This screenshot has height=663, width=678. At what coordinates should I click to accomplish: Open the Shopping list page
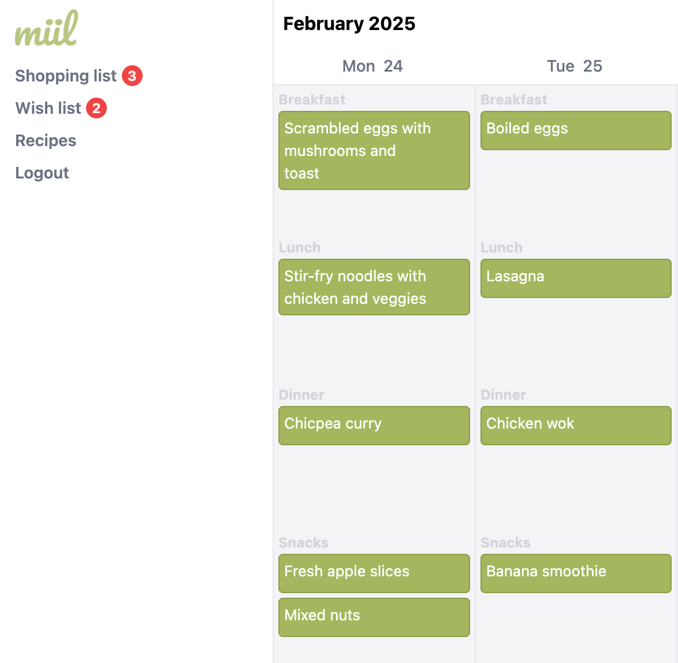pos(66,76)
